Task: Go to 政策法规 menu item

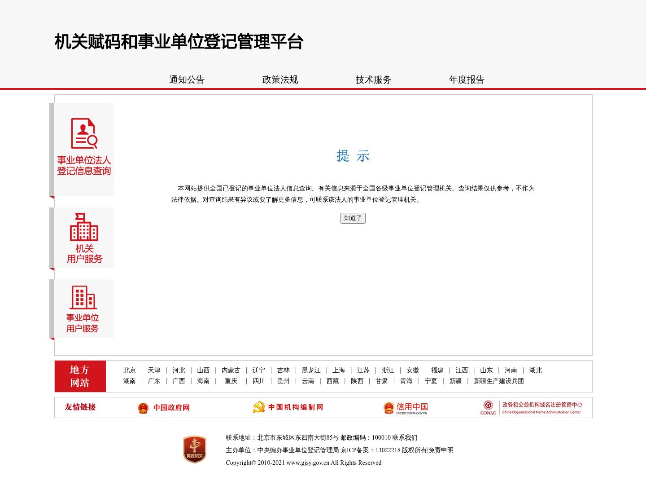Action: [x=280, y=79]
